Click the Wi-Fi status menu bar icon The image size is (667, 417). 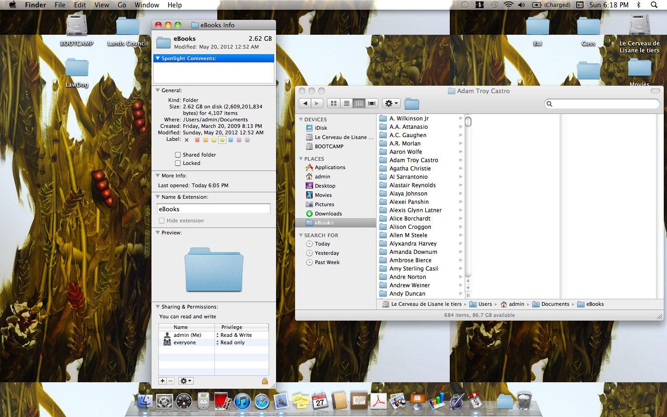(509, 5)
